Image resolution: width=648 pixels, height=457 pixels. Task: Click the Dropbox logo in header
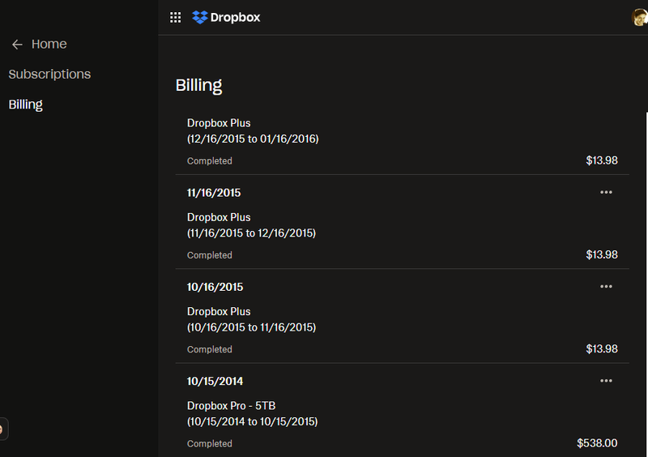tap(200, 17)
